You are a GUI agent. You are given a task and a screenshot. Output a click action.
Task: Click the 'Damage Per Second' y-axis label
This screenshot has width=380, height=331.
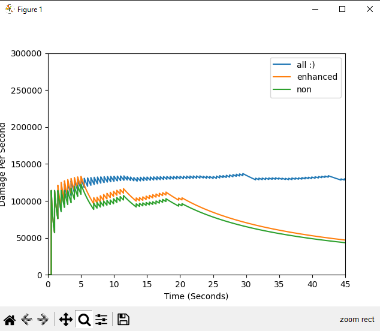4,164
